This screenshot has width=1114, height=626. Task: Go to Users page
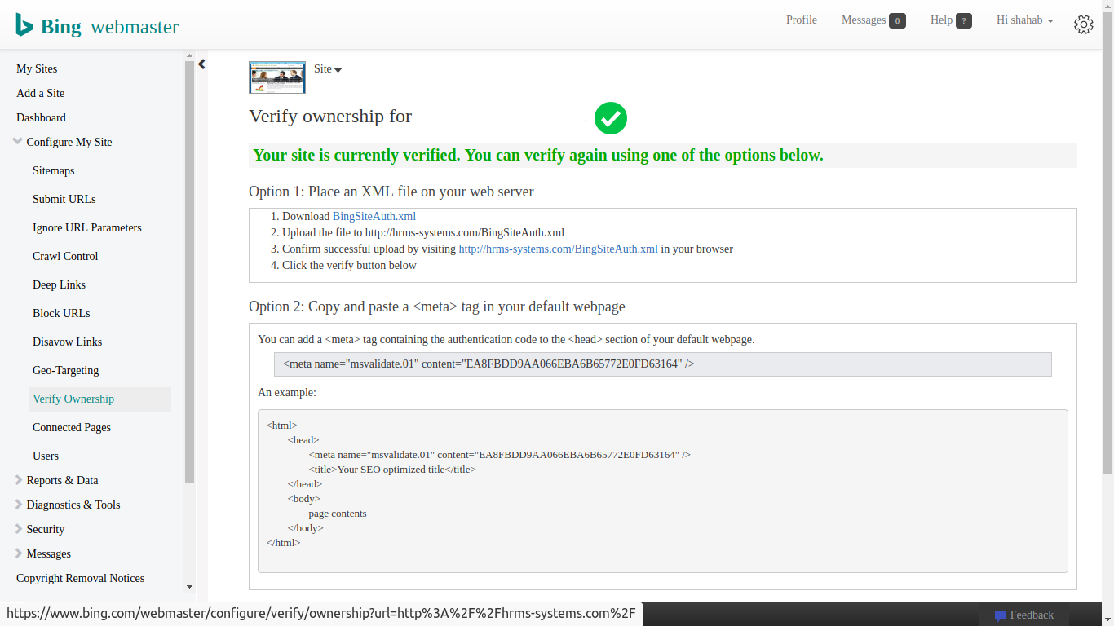[x=46, y=456]
